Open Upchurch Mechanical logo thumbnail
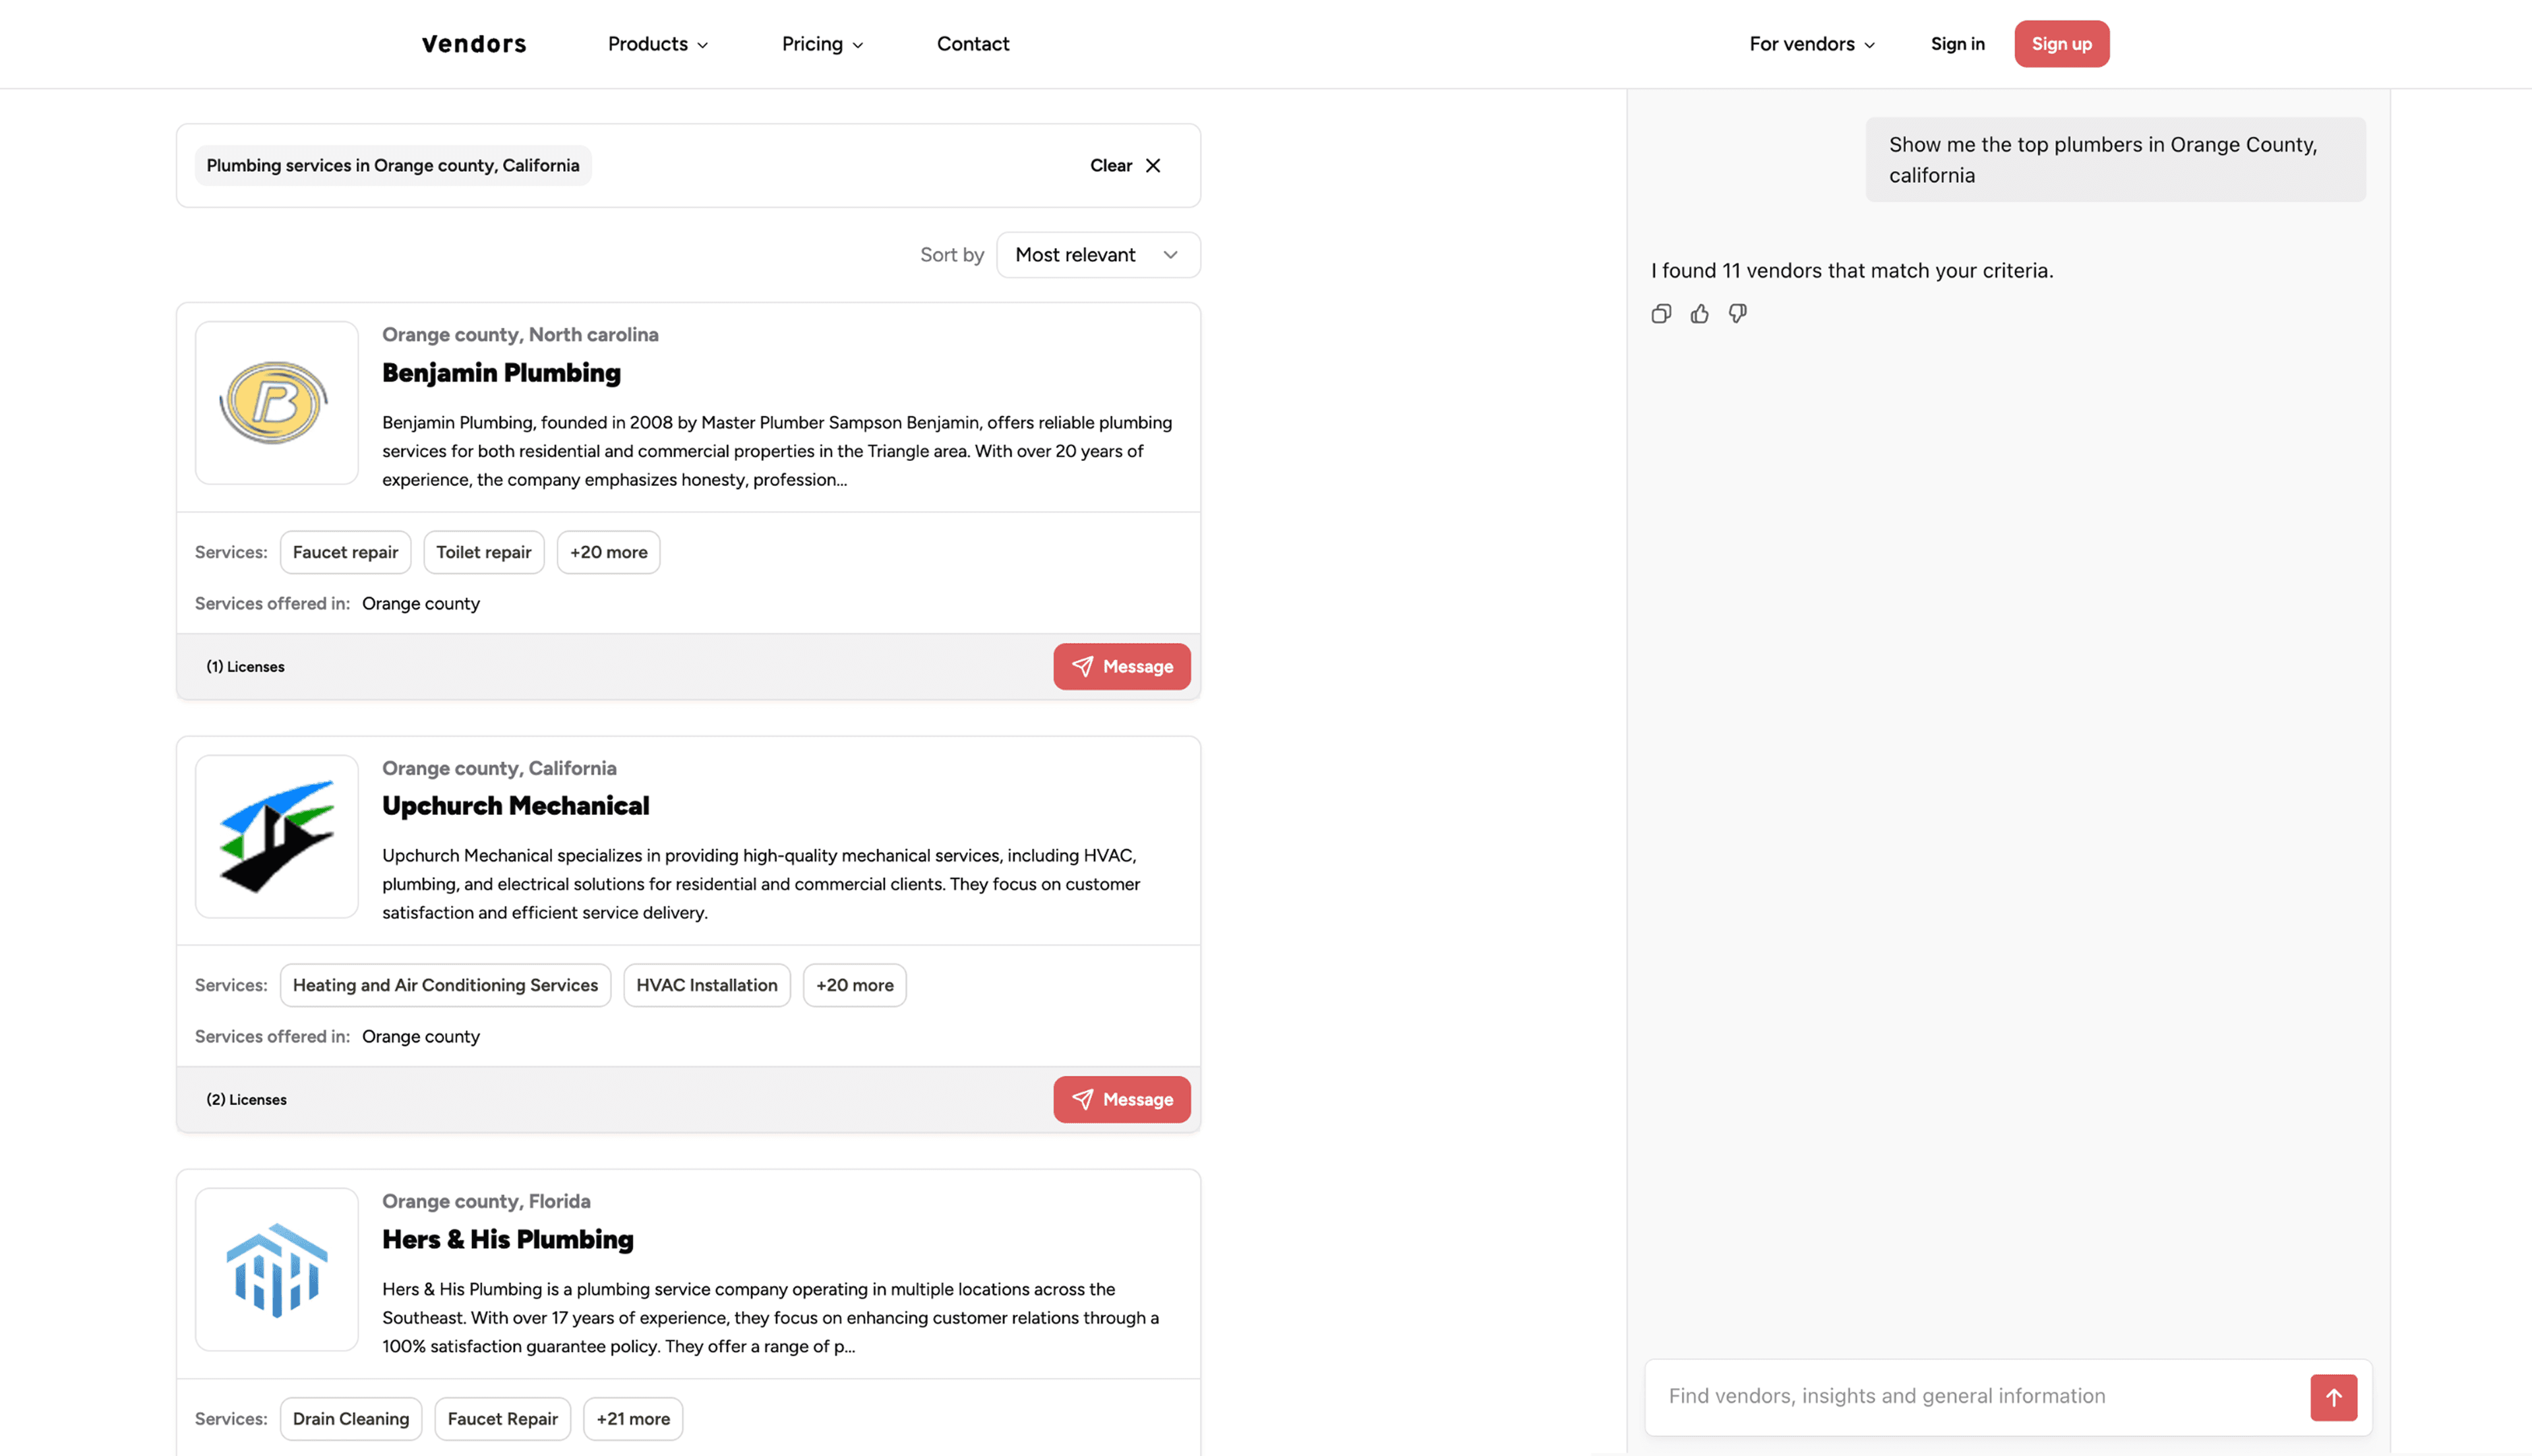 click(x=277, y=836)
